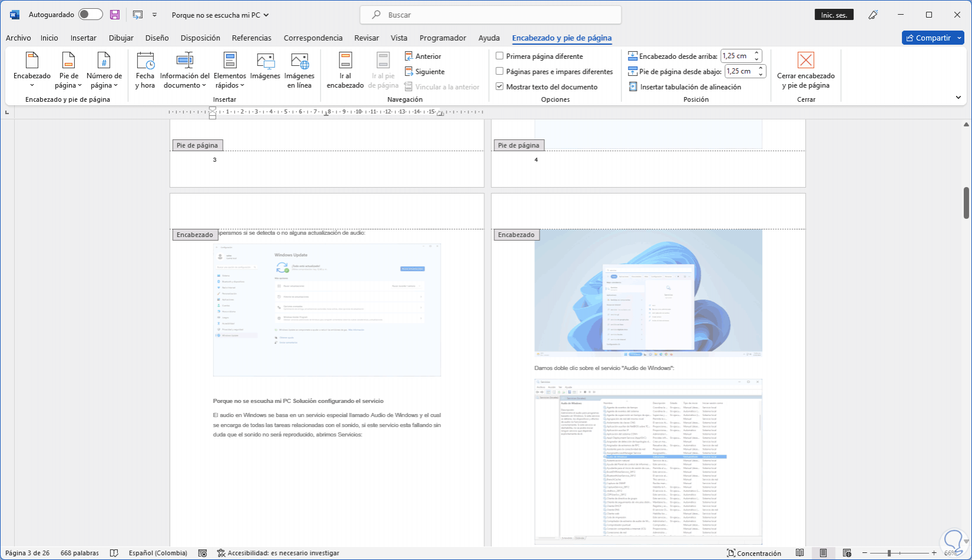Decrease Encabezado desde arriba with the down arrow
The height and width of the screenshot is (560, 972).
tap(758, 59)
